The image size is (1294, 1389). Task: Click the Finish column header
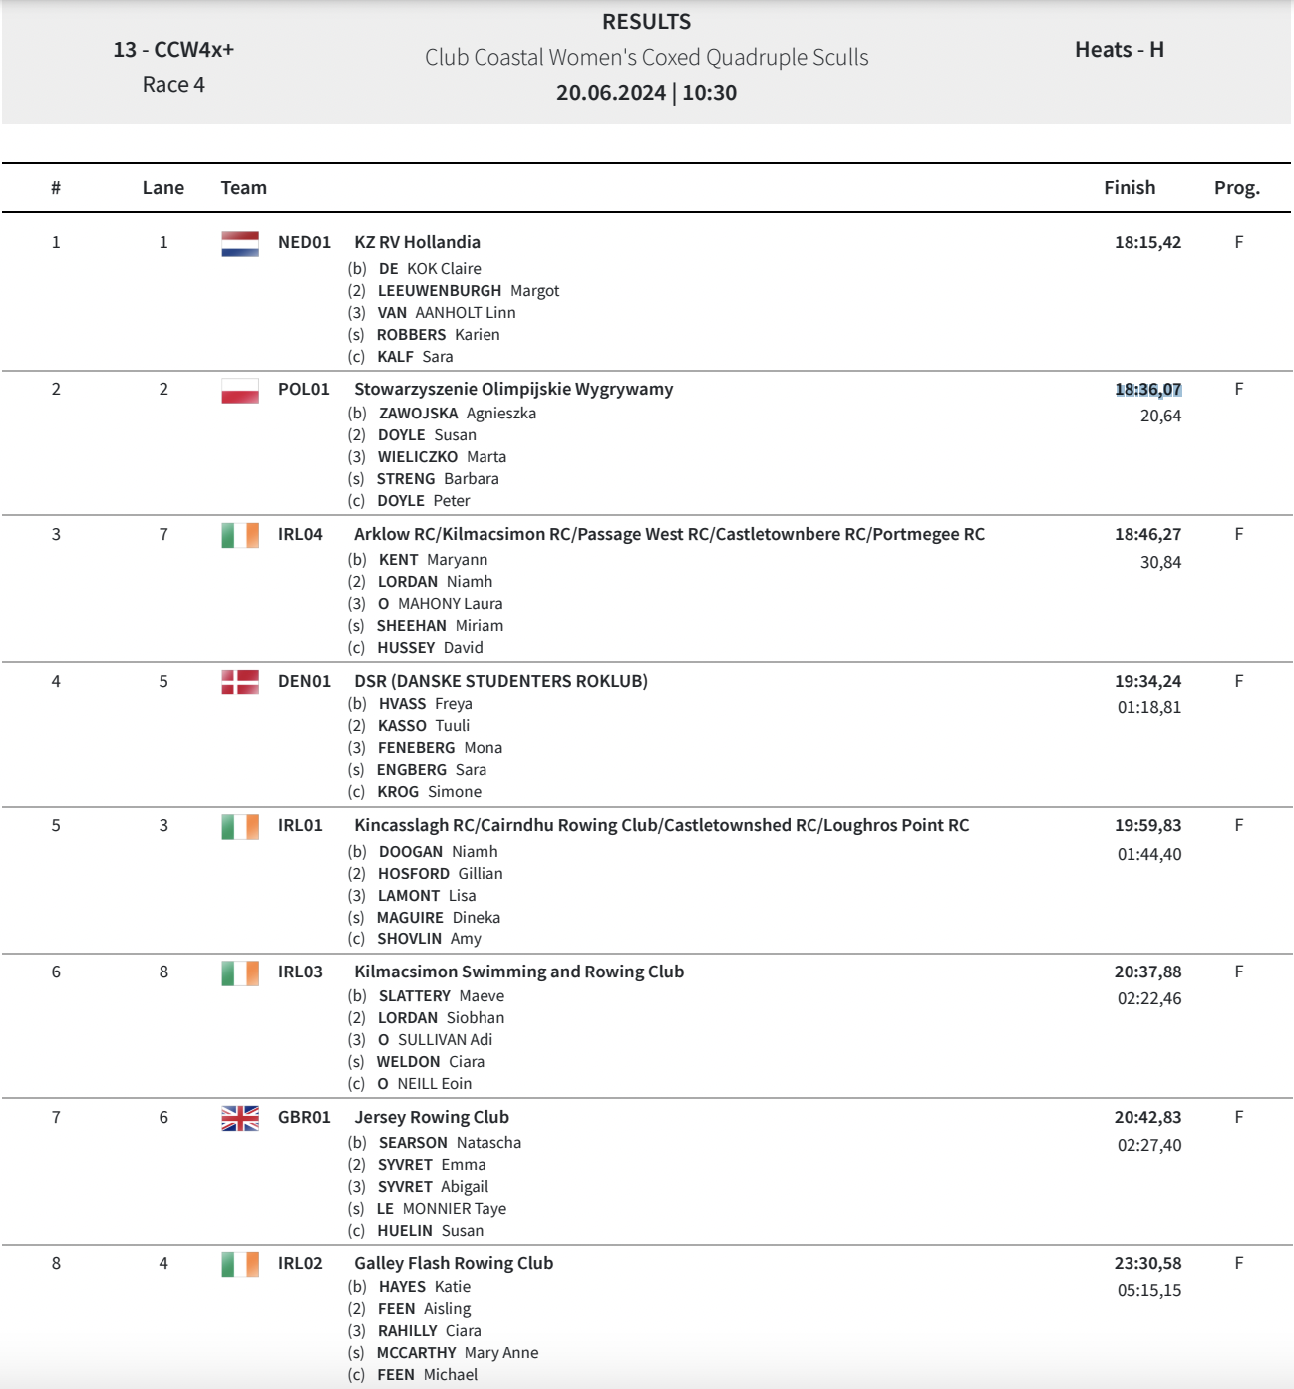(1130, 188)
